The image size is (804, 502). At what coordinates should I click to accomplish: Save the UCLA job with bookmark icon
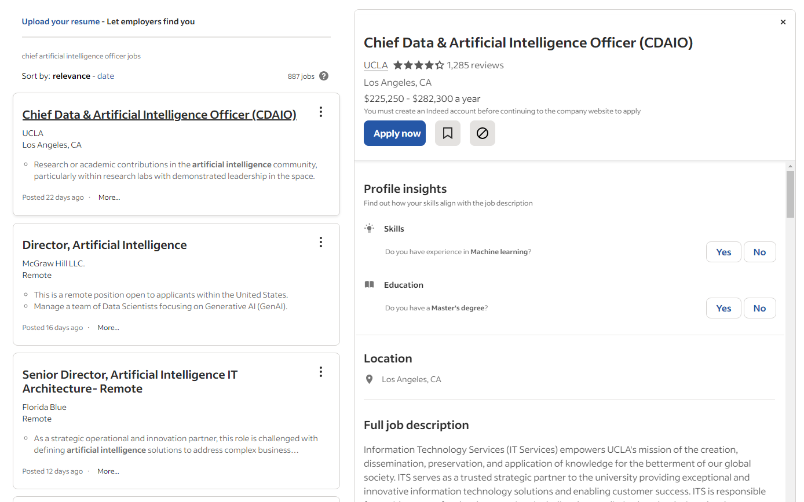coord(448,133)
